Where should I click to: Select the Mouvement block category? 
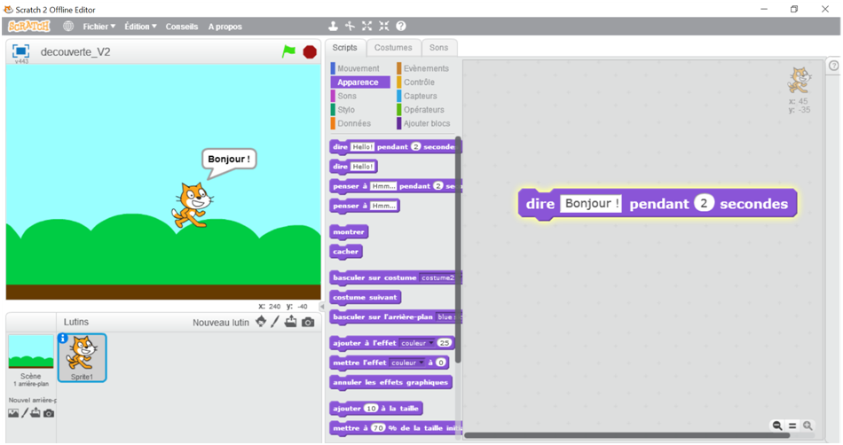[358, 68]
